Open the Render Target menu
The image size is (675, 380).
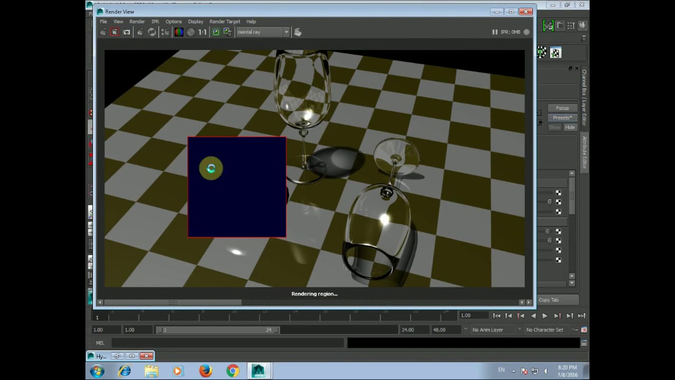(x=225, y=22)
